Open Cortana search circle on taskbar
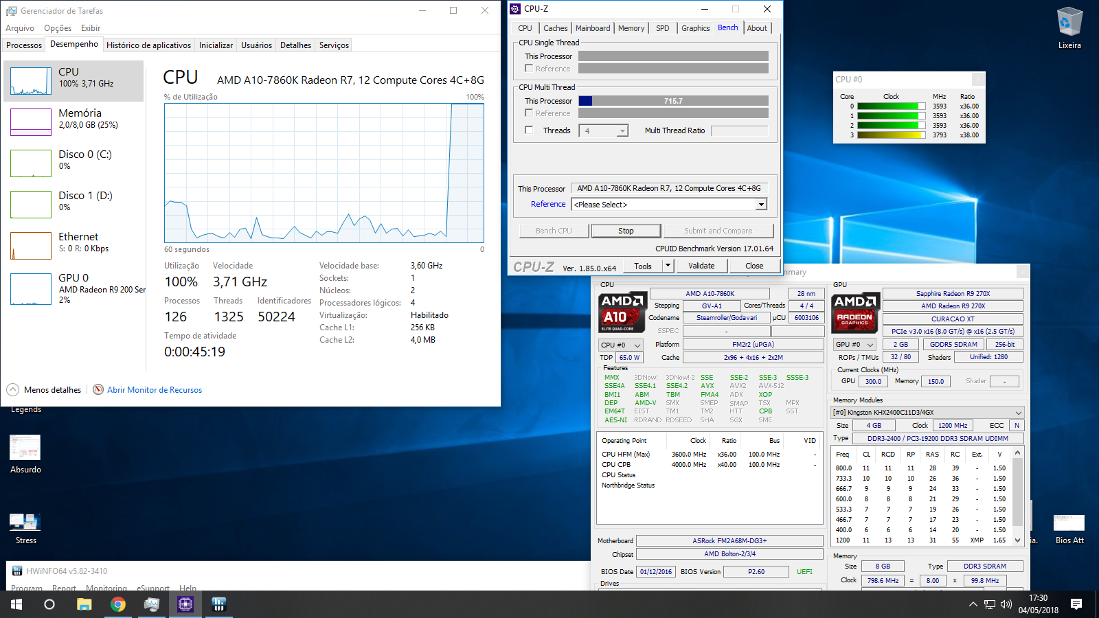 coord(49,604)
